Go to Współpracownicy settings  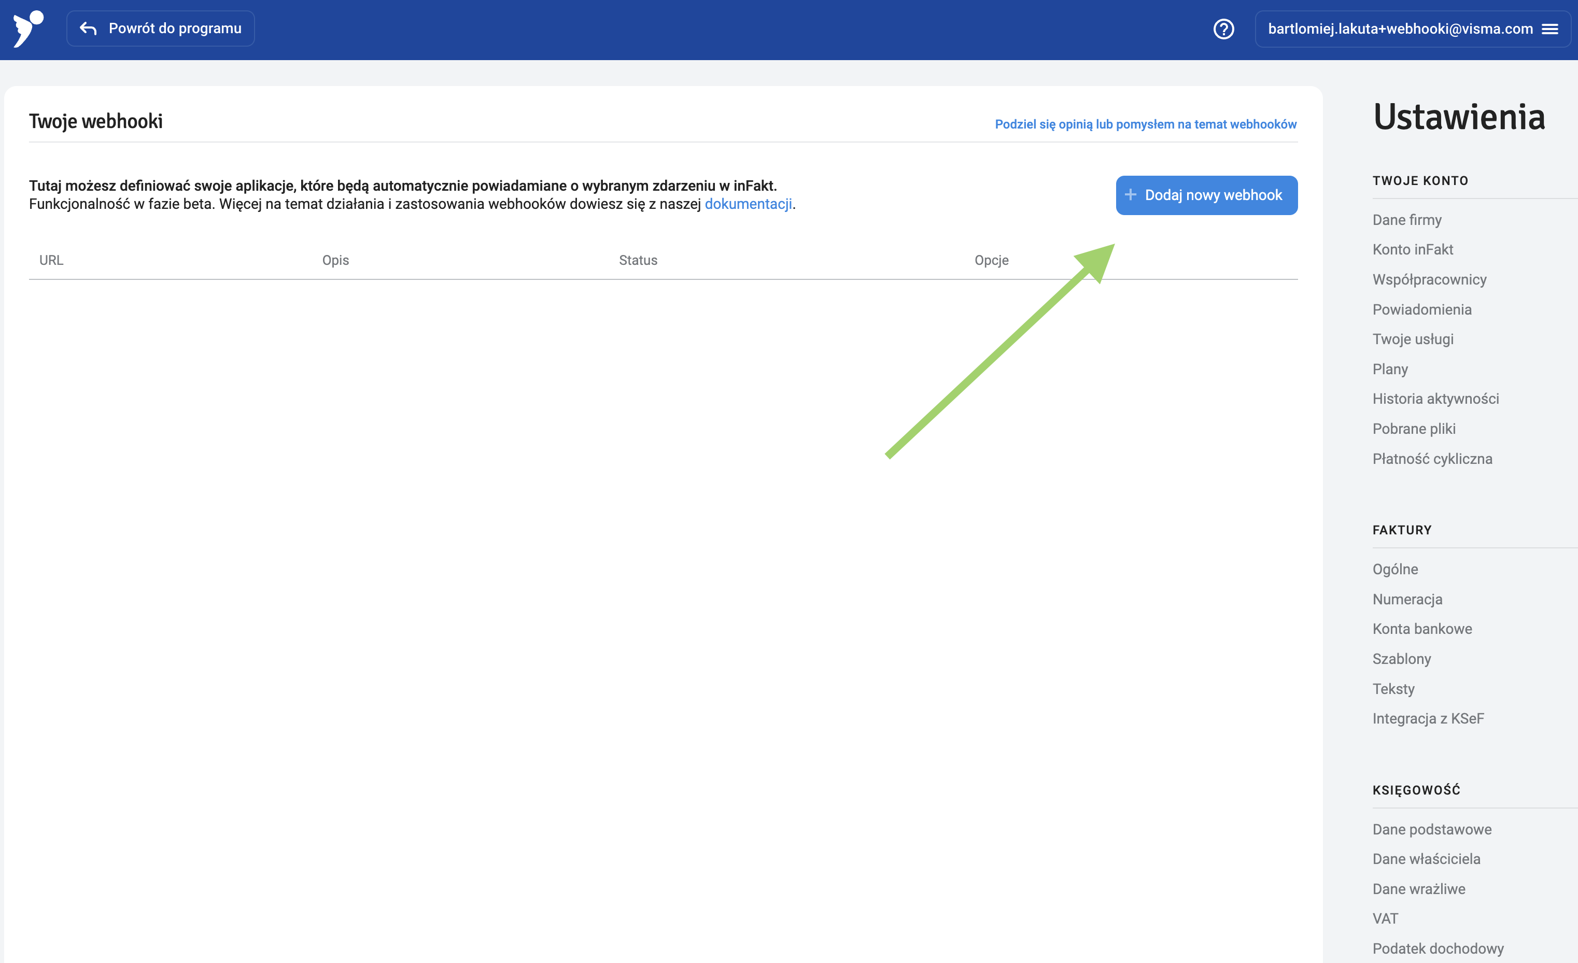(1429, 279)
